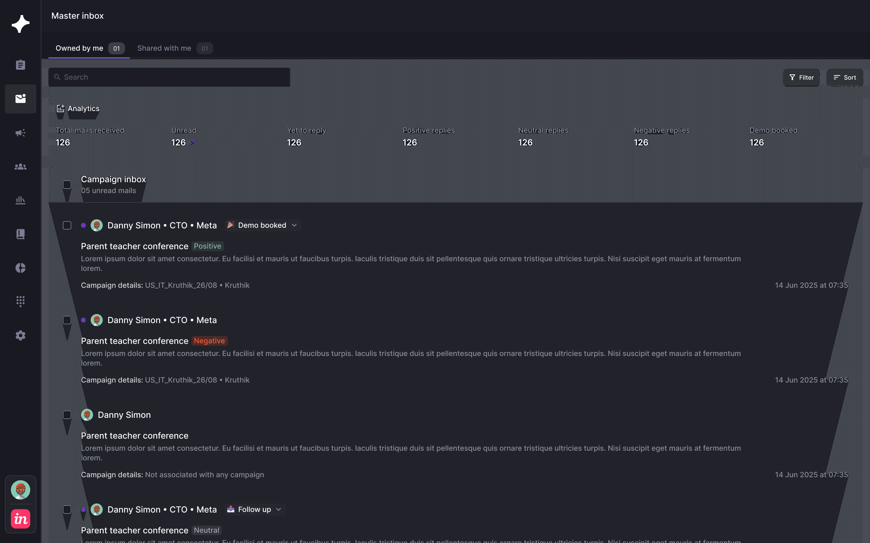Click the user avatar in the sidebar
Viewport: 870px width, 543px height.
coord(21,490)
